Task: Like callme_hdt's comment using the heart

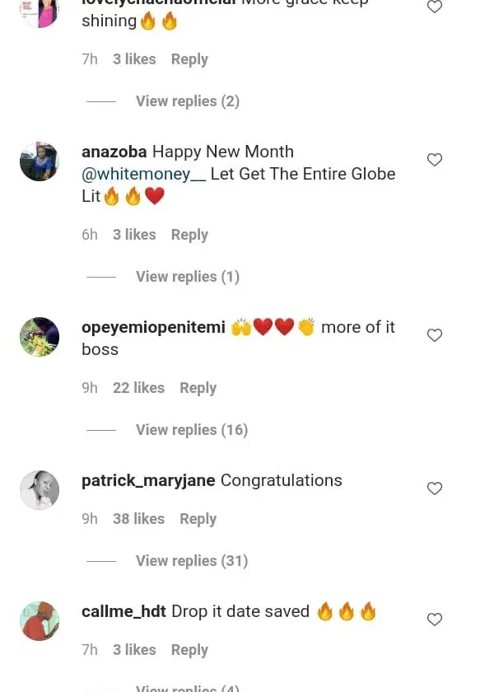Action: 435,620
